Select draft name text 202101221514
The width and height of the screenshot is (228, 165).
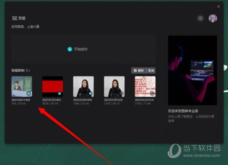click(144, 100)
